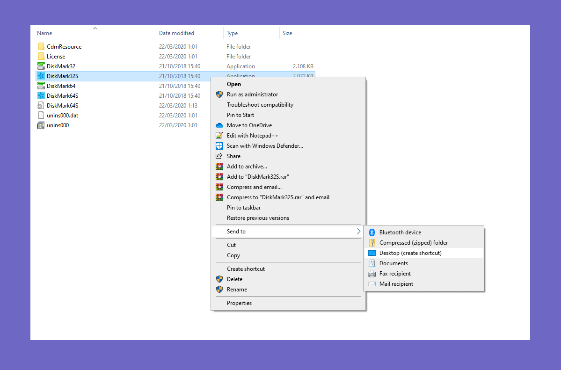Click the DiskMark64S application icon dated 21/10/2018
Viewport: 561px width, 370px height.
[41, 95]
